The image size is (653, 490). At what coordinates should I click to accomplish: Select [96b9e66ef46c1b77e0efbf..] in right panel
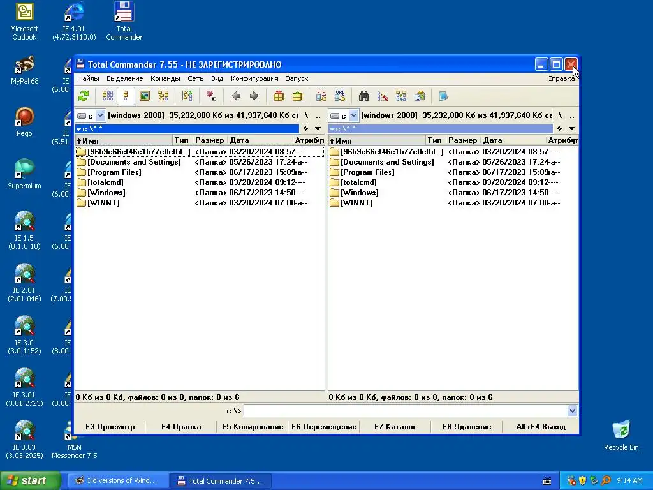(x=453, y=152)
